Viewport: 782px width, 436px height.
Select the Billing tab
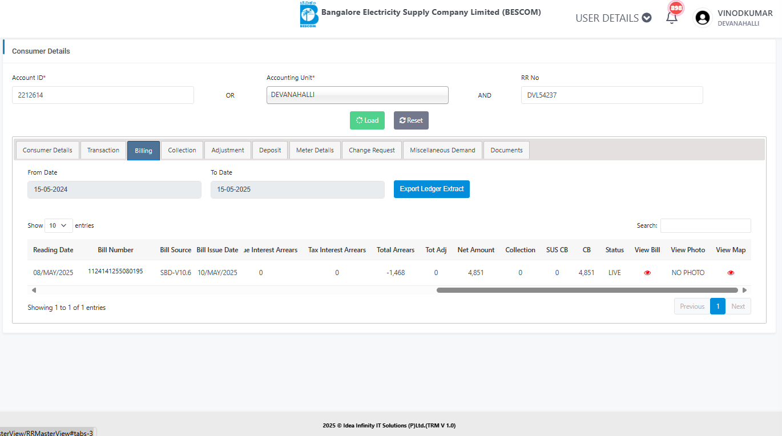point(143,151)
